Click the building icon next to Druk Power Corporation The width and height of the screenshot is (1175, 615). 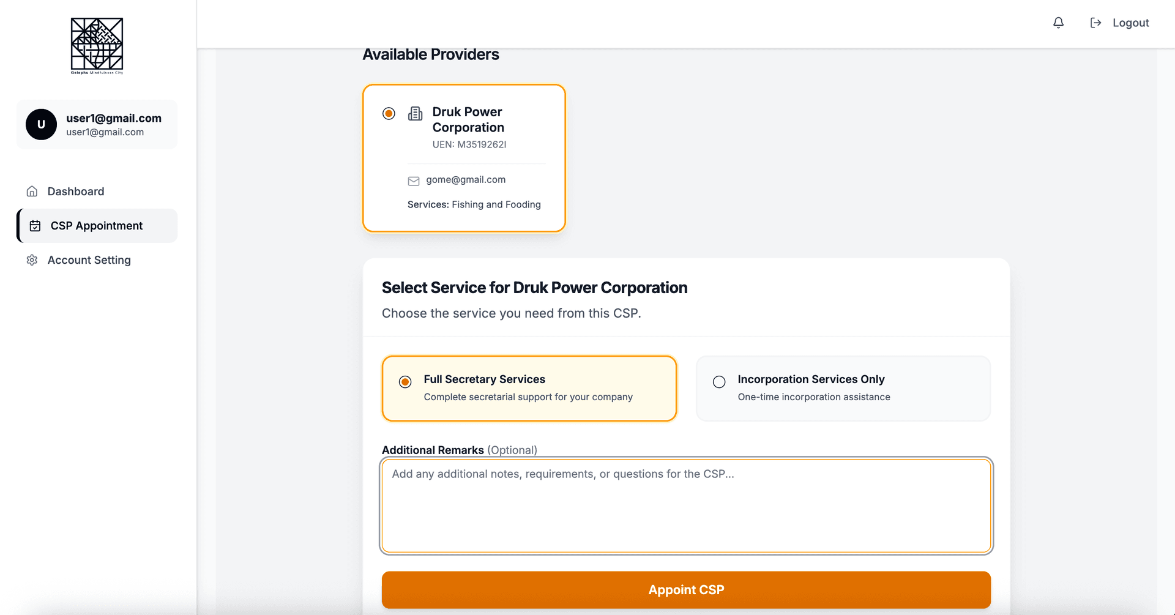[x=415, y=113]
